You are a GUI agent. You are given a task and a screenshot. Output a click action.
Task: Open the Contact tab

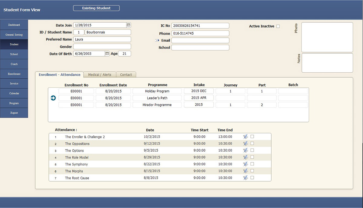coord(126,75)
